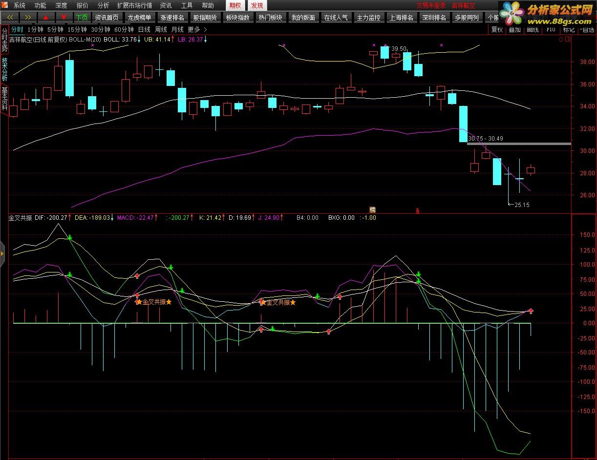The height and width of the screenshot is (460, 597).
Task: Show the 深圳排名 ranking
Action: 434,17
